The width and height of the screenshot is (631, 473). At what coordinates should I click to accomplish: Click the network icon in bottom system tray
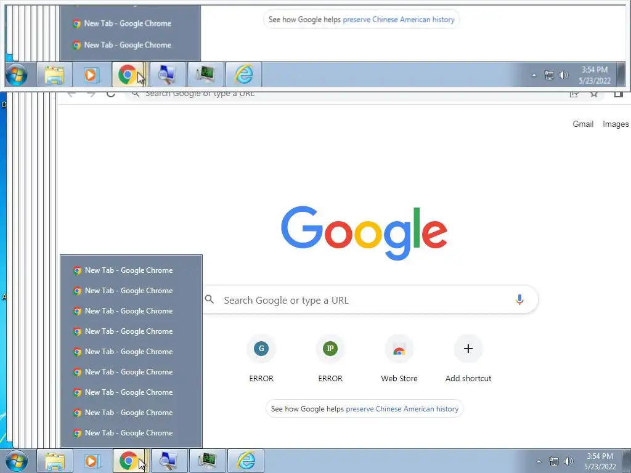(554, 461)
